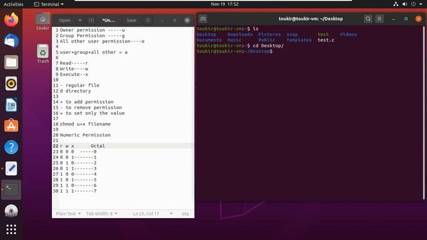Click the Terminal prompt ~/Desktop$

pyautogui.click(x=234, y=51)
